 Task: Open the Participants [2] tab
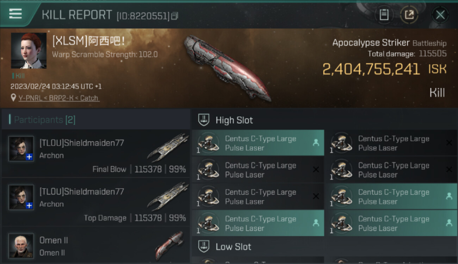click(x=44, y=120)
